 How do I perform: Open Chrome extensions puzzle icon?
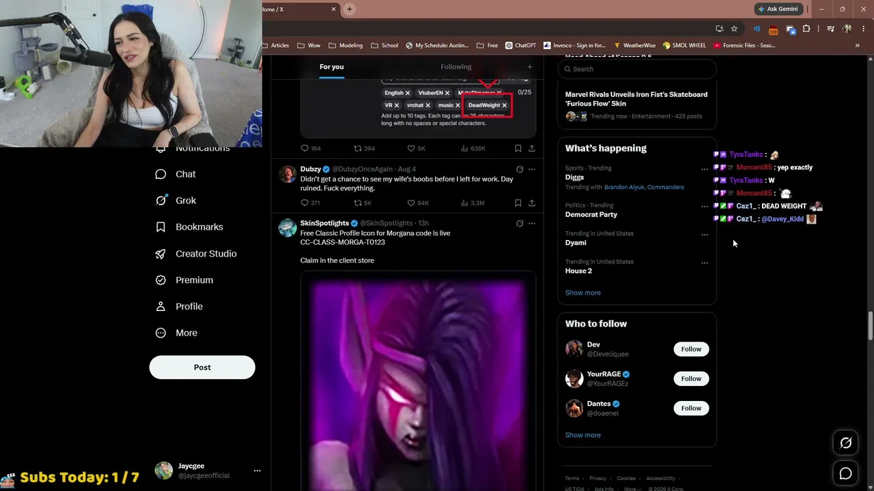click(806, 29)
